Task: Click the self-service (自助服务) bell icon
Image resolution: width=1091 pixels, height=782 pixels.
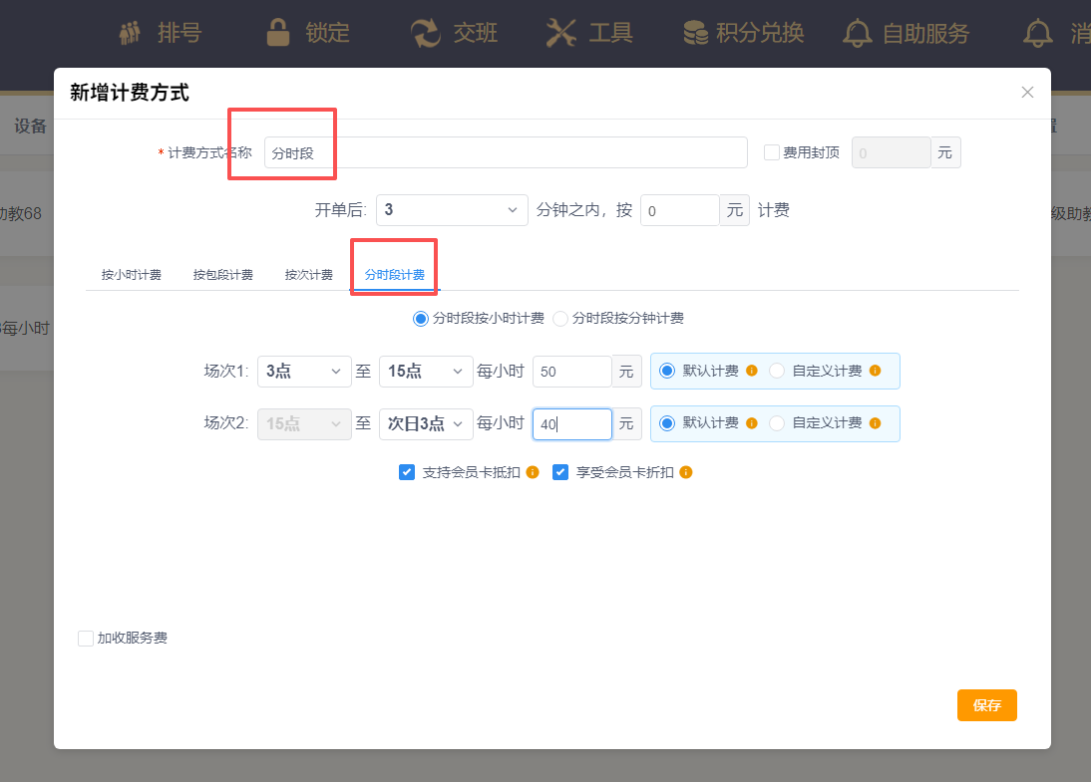Action: [857, 33]
